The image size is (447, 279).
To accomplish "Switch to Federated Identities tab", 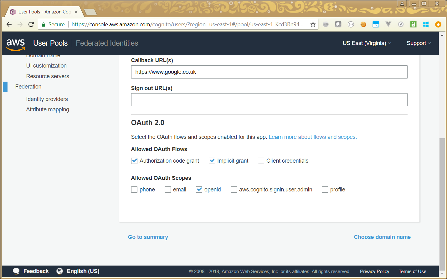I will coord(107,43).
